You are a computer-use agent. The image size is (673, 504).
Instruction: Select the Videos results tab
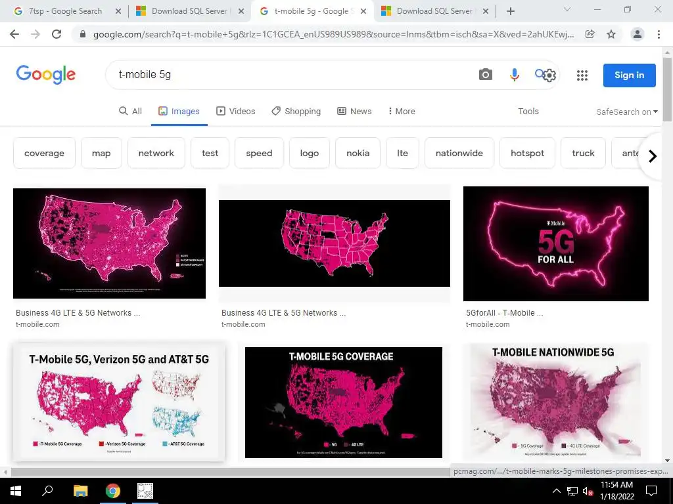pos(236,112)
